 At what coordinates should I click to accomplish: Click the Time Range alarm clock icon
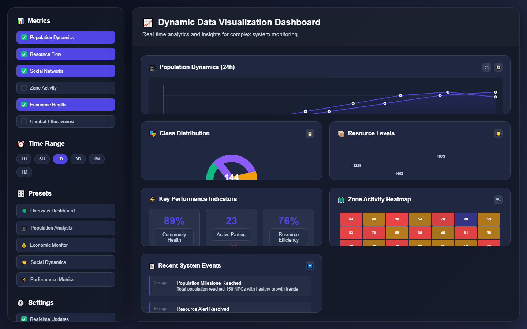pyautogui.click(x=21, y=144)
